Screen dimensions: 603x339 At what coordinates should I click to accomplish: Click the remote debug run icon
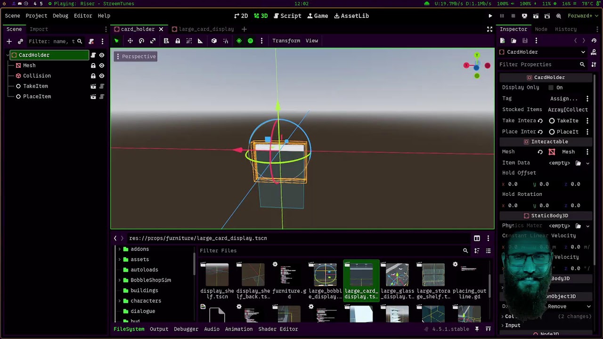(x=524, y=16)
